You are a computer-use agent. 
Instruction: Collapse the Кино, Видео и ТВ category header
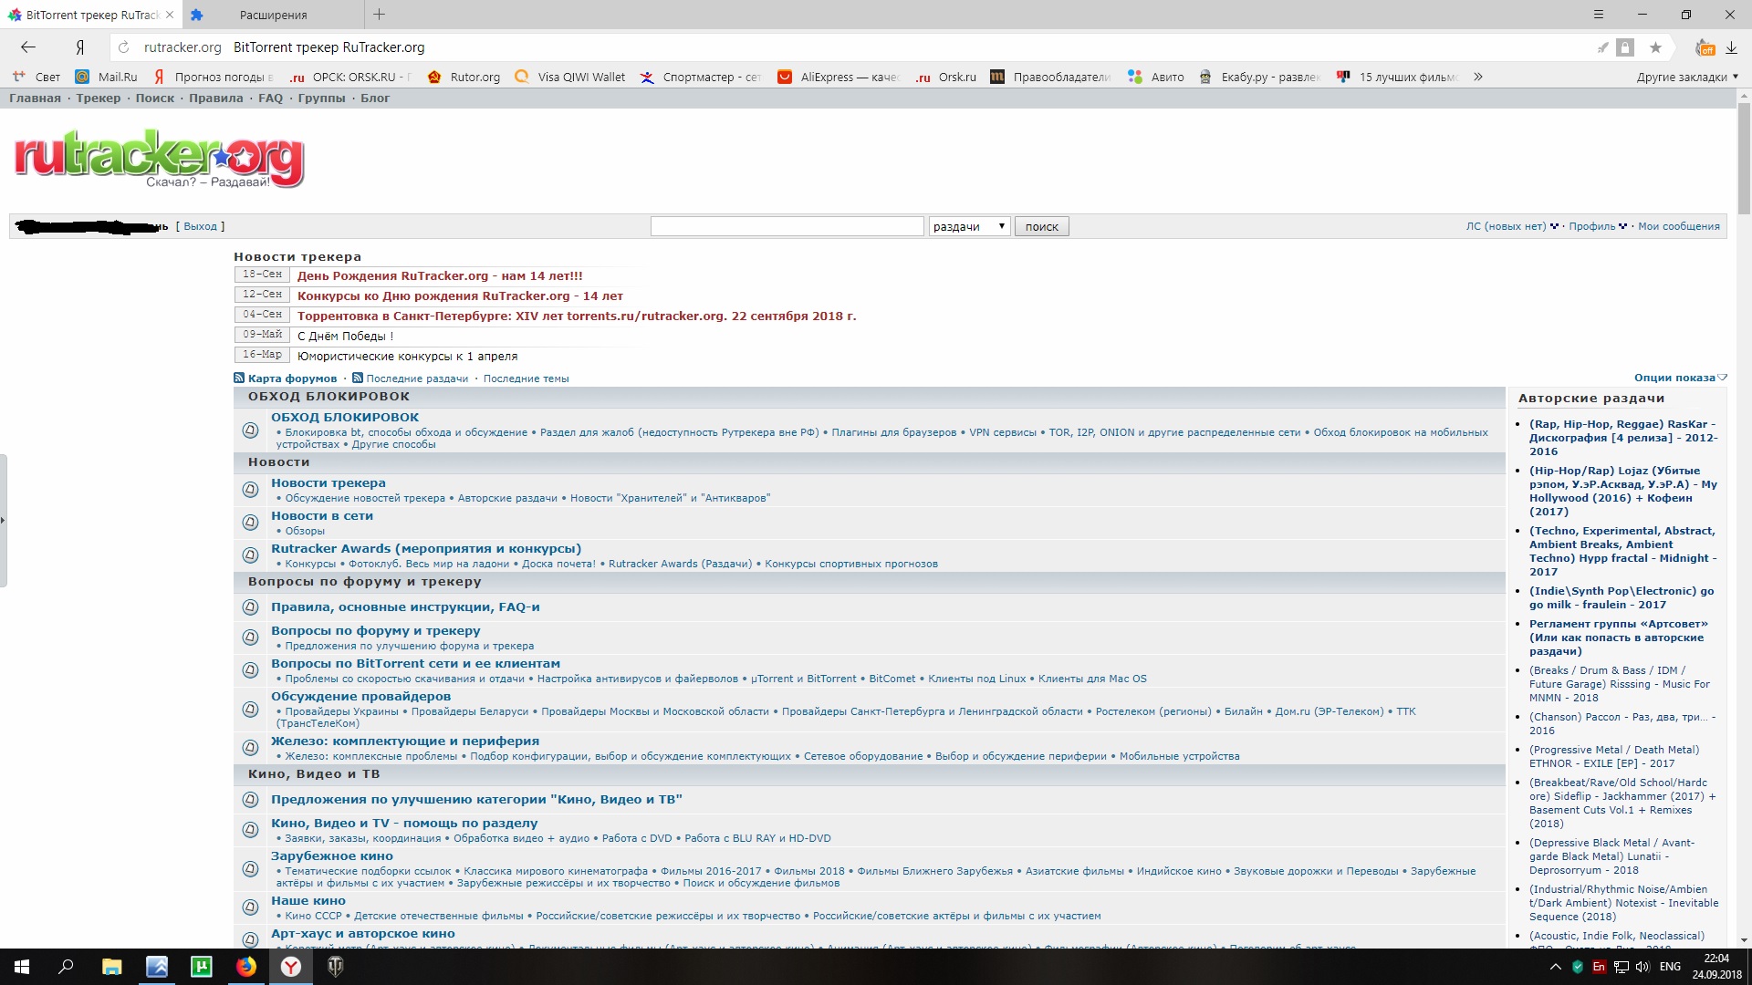click(870, 774)
